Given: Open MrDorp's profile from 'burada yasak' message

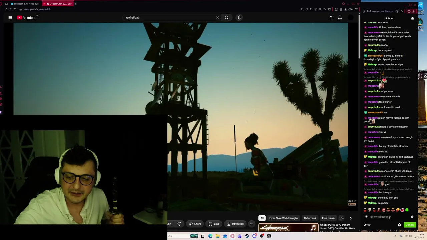Looking at the screenshot, I should pyautogui.click(x=372, y=50).
